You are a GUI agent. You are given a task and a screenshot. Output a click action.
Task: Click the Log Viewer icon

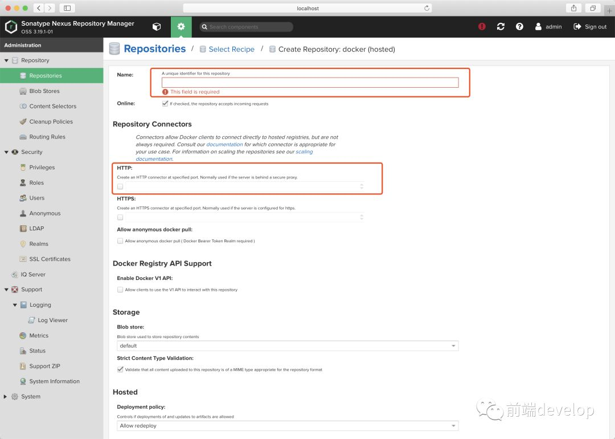32,320
